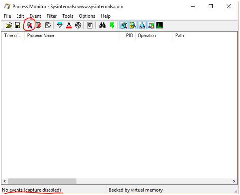Open a saved log with the Open icon
This screenshot has height=195, width=240.
coord(9,25)
